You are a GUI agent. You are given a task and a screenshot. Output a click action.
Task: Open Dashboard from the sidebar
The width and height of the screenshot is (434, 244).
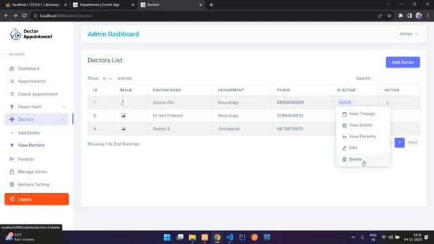(28, 68)
